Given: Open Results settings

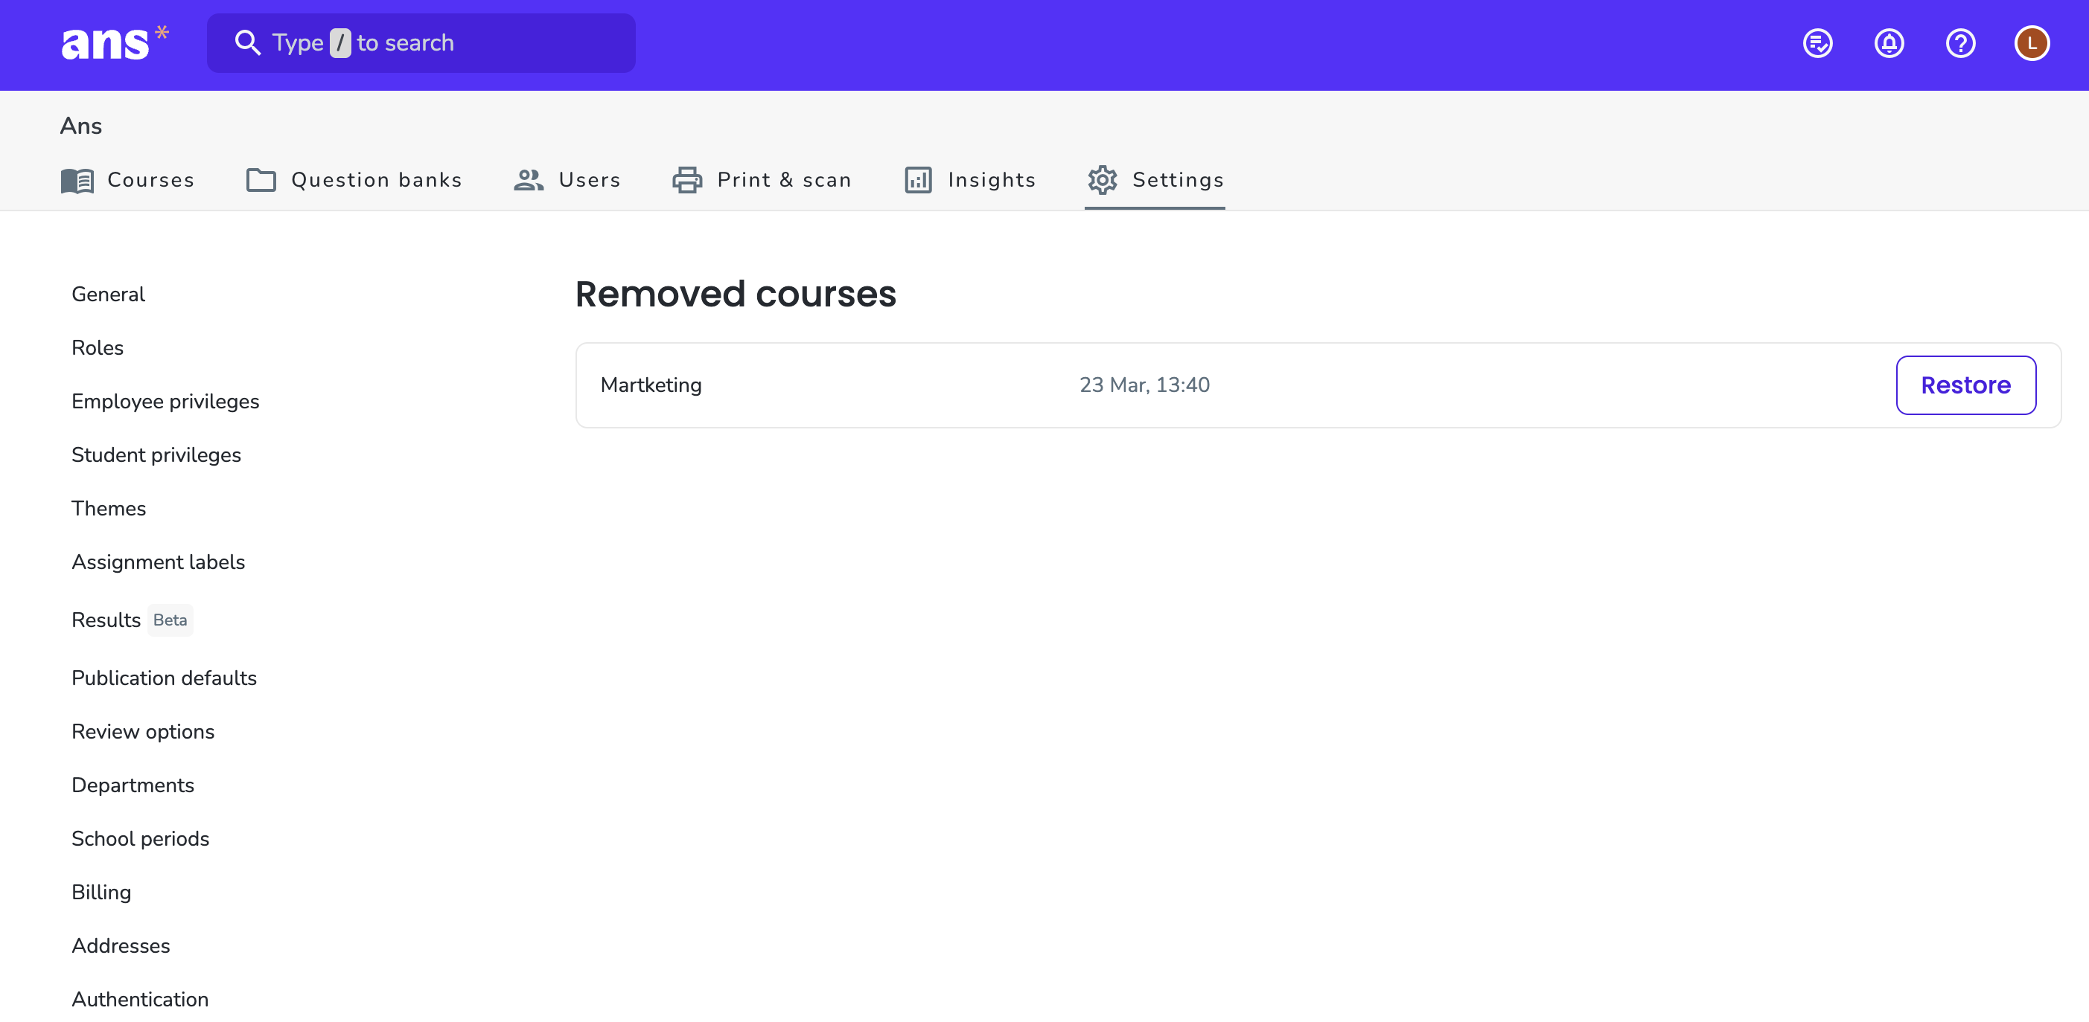Looking at the screenshot, I should tap(106, 620).
